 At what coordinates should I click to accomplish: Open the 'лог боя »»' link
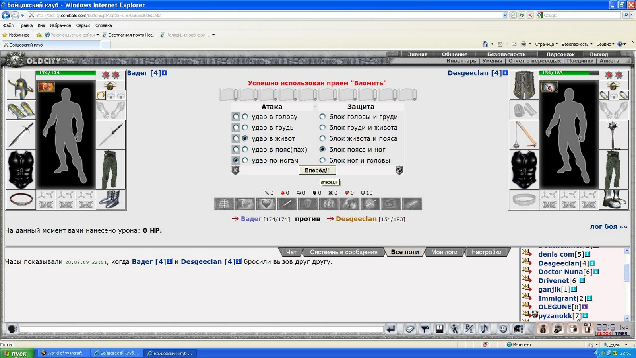click(x=608, y=226)
